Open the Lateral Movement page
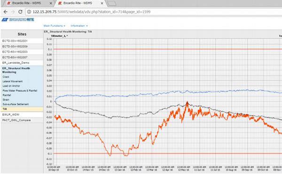282x174 pixels. tap(12, 81)
